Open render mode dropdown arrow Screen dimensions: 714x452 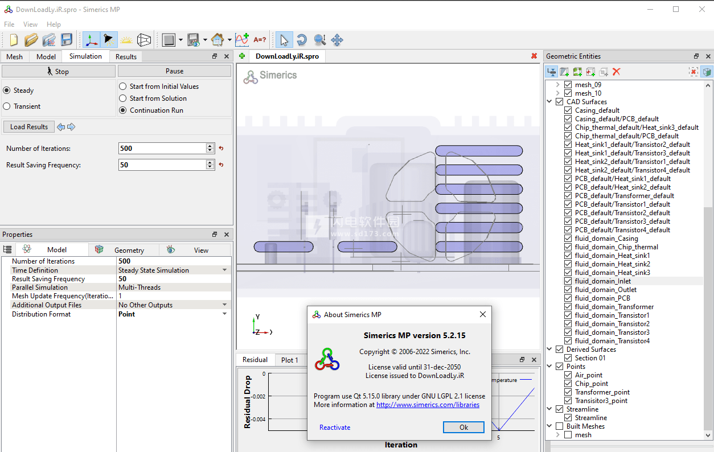(180, 40)
